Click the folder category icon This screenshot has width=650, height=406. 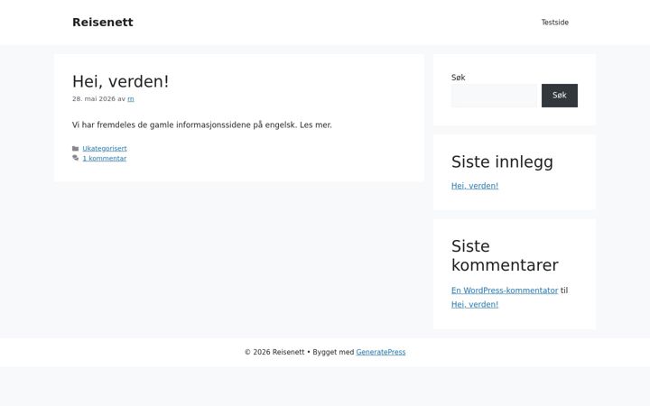click(x=76, y=148)
